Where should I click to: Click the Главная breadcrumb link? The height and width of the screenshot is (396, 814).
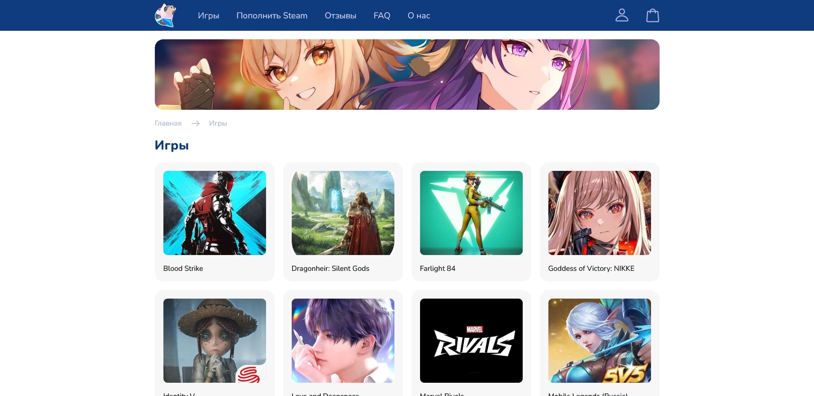pyautogui.click(x=168, y=123)
